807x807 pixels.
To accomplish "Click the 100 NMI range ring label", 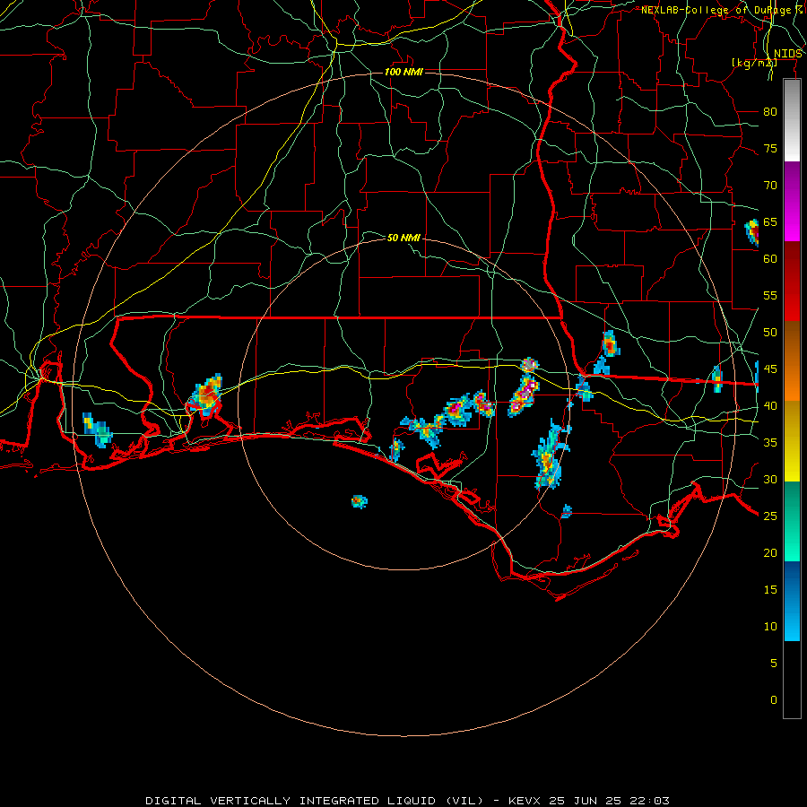I will [x=403, y=72].
